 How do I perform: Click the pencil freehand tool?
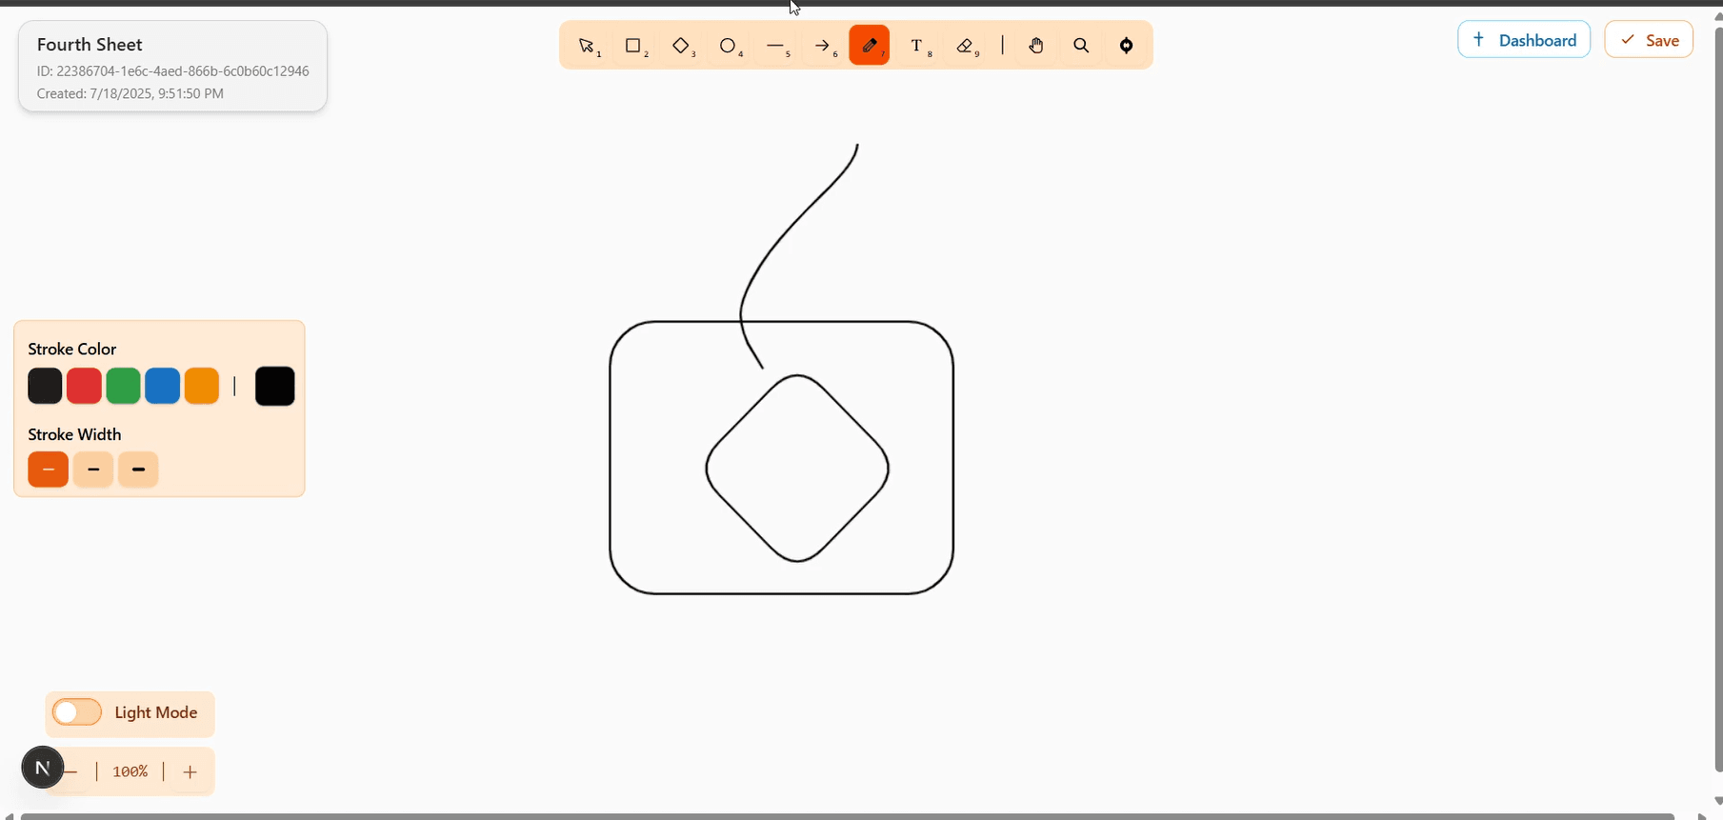(x=870, y=46)
